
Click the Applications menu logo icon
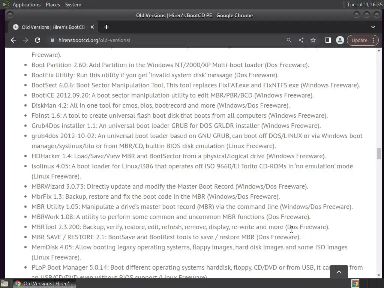6,4
